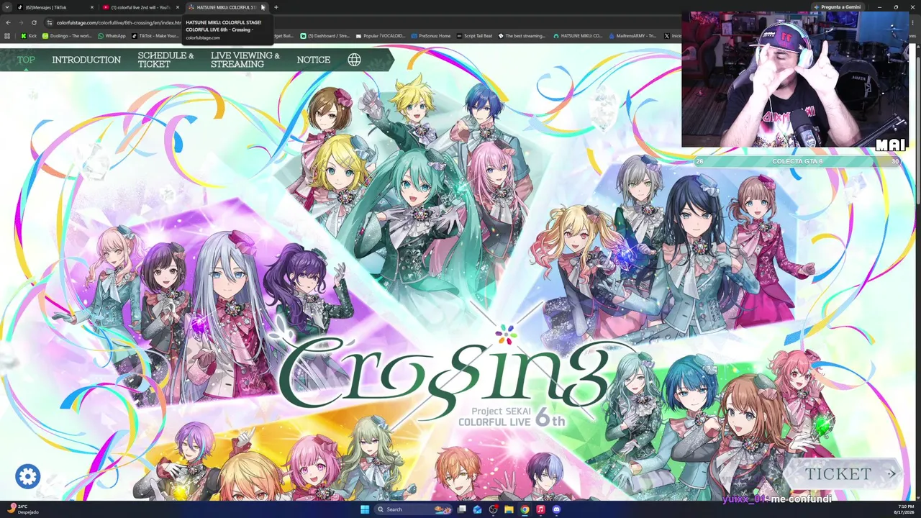The width and height of the screenshot is (921, 518).
Task: Open the HATSUNE MIKU: CO... bookmark
Action: [578, 35]
